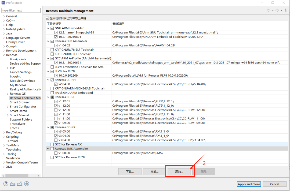Collapse the Renesas tree node in sidebar
The image size is (290, 191).
[x=4, y=55]
